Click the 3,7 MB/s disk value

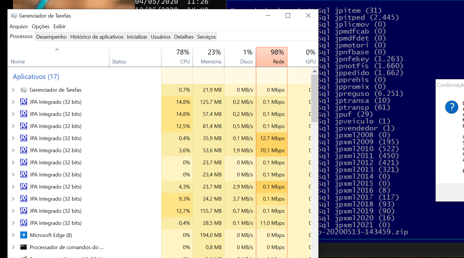243,199
